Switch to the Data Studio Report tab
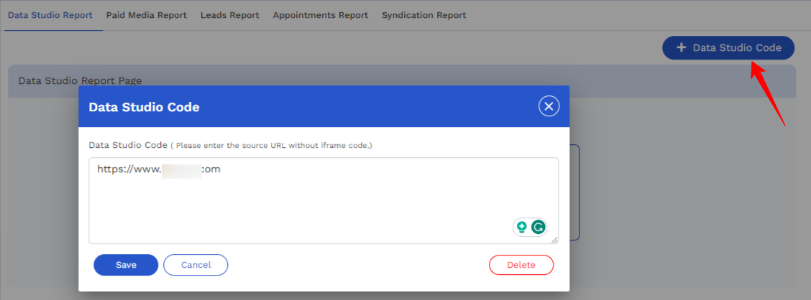Image resolution: width=811 pixels, height=300 pixels. pos(50,15)
